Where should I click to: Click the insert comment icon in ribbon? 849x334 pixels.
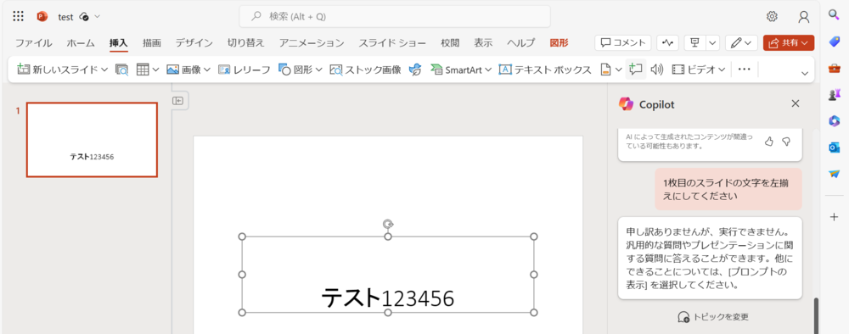pyautogui.click(x=636, y=70)
